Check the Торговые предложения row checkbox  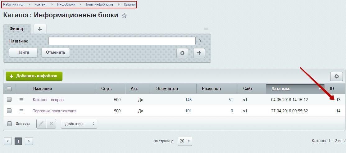pyautogui.click(x=9, y=111)
